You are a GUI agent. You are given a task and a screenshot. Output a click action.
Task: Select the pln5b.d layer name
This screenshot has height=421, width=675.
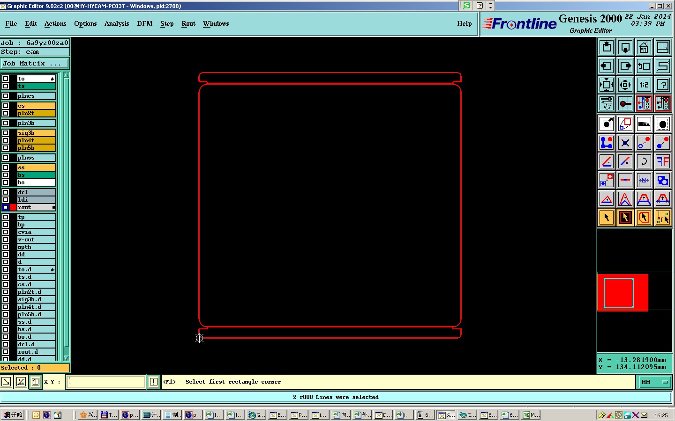(37, 314)
